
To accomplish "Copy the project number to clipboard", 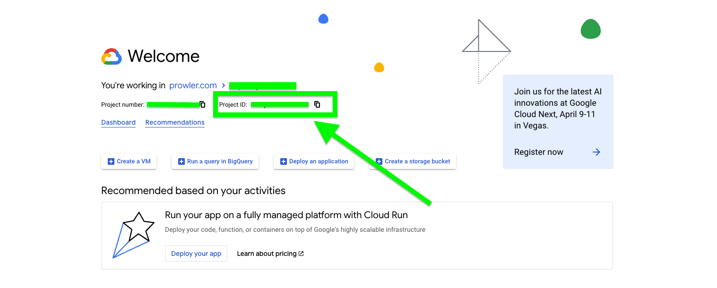I will pyautogui.click(x=202, y=104).
